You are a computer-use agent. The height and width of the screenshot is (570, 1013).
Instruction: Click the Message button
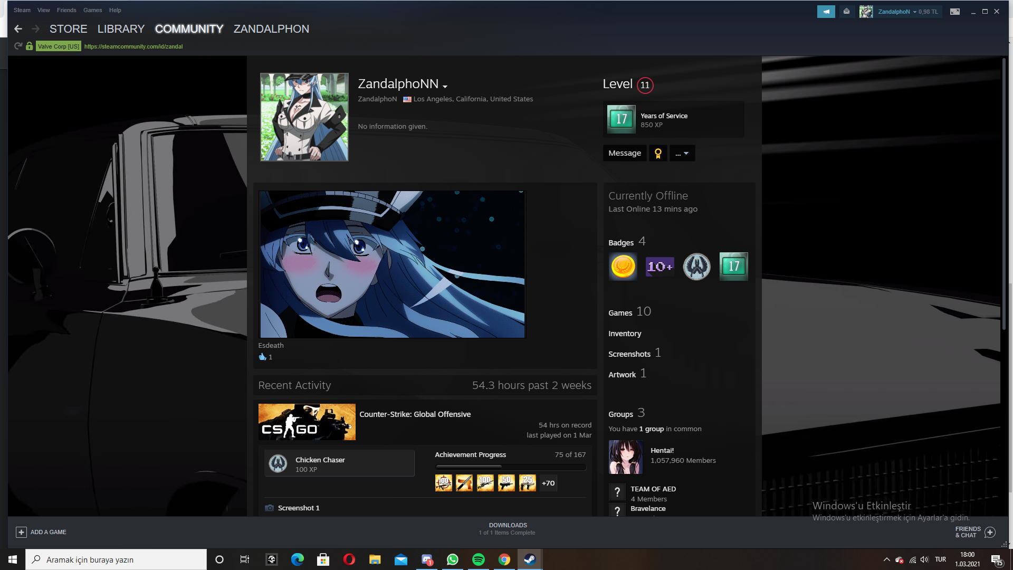click(625, 153)
